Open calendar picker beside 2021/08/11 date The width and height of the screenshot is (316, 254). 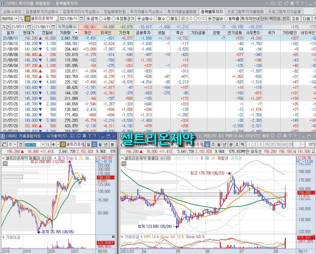click(82, 19)
